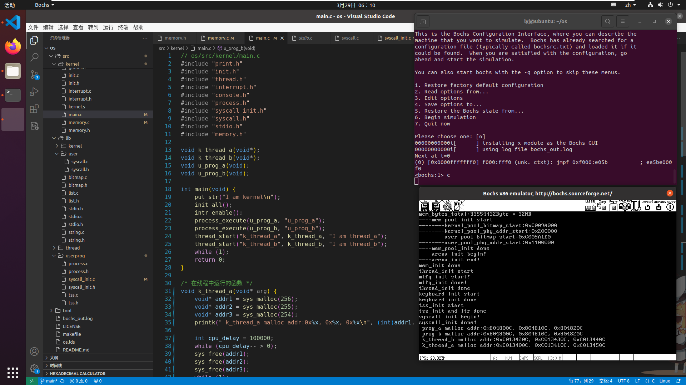686x385 pixels.
Task: Click the remote window indicator in the status bar
Action: click(31, 381)
